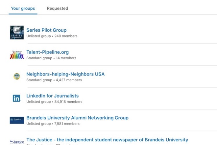This screenshot has width=217, height=145.
Task: Click the Talent-Pipeline.org rainbow logo
Action: tap(17, 55)
